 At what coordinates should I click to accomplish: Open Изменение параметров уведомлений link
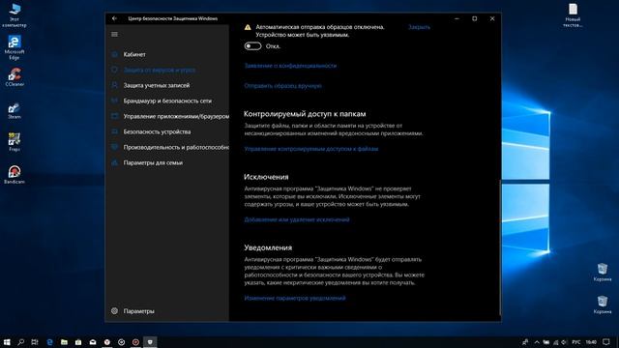294,299
